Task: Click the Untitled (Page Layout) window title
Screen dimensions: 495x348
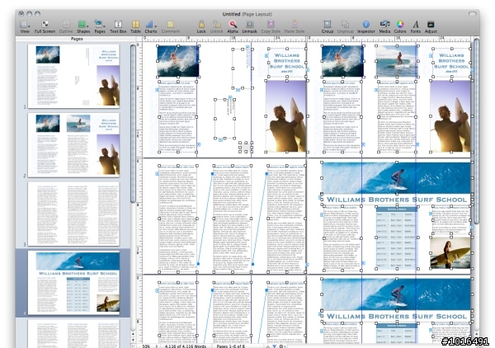Action: [x=247, y=14]
